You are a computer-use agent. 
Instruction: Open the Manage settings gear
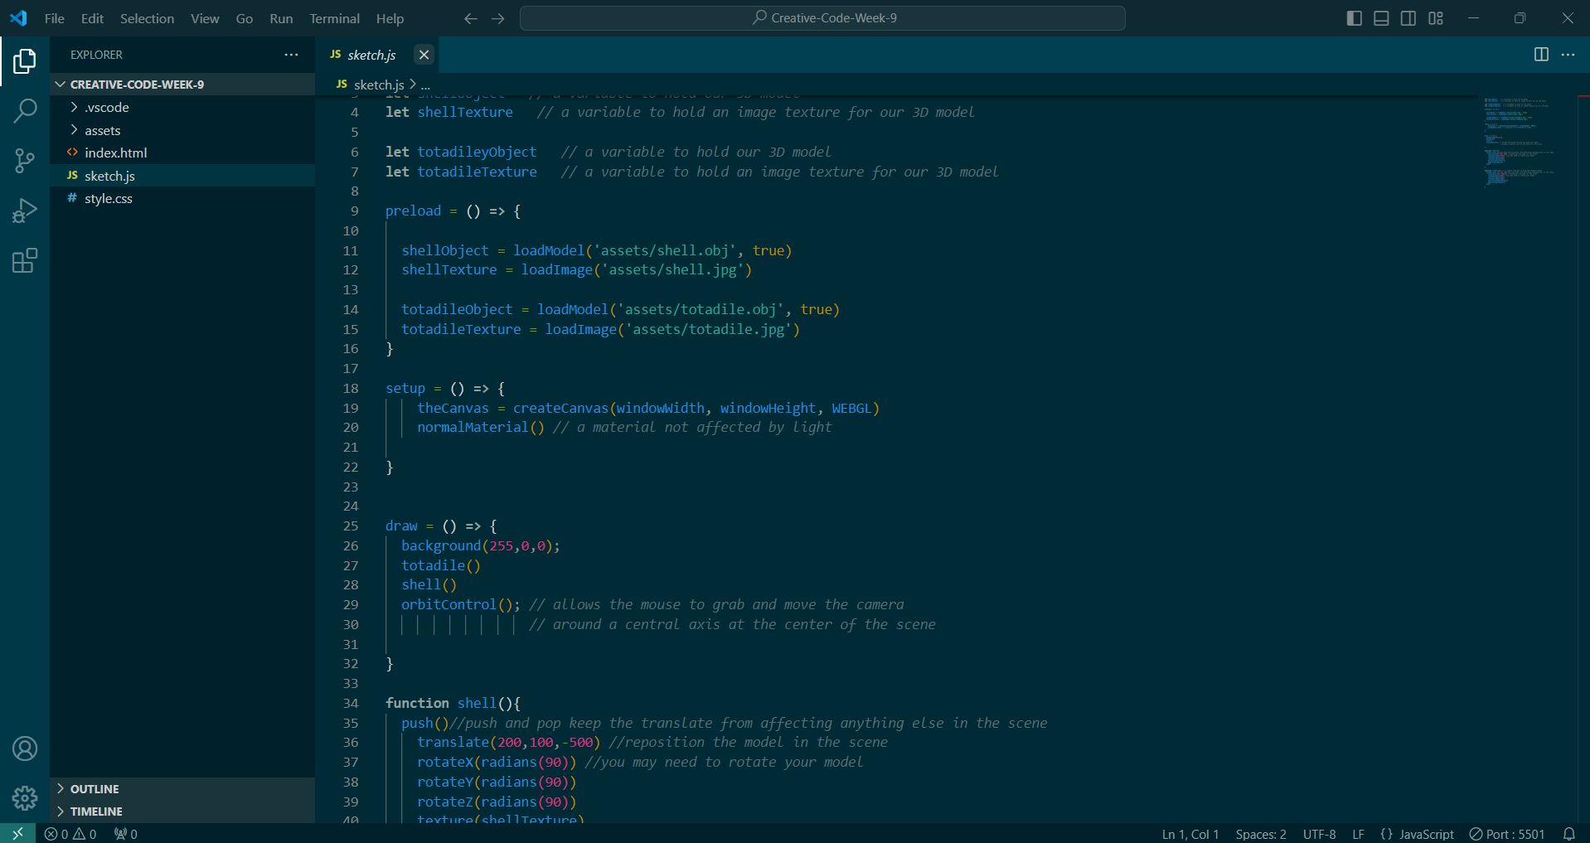tap(25, 798)
